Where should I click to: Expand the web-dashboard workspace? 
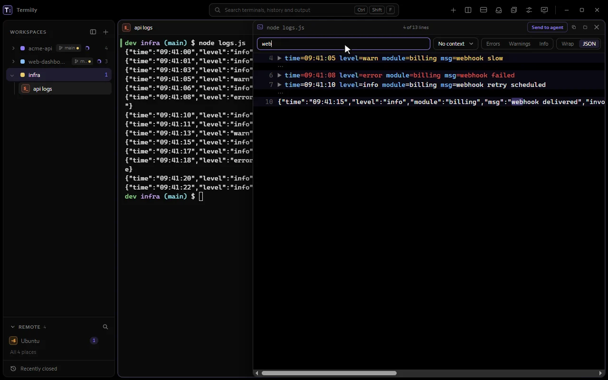[x=13, y=62]
